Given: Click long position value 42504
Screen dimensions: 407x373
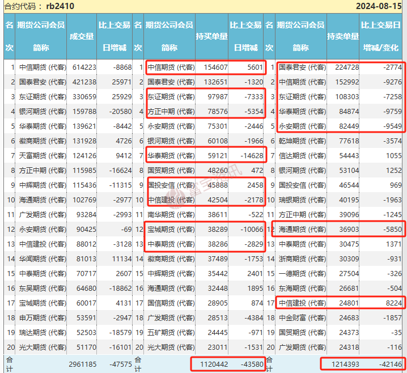Looking at the screenshot, I should pyautogui.click(x=218, y=200).
